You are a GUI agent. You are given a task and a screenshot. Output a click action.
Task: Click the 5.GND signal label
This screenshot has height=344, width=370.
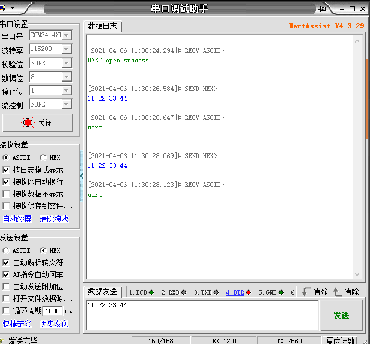point(268,292)
